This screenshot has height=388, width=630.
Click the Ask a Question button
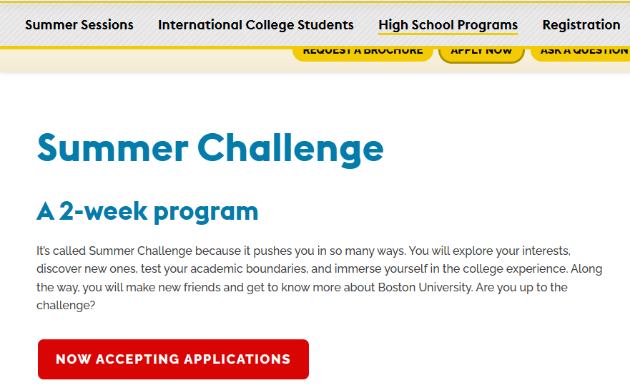(x=583, y=52)
